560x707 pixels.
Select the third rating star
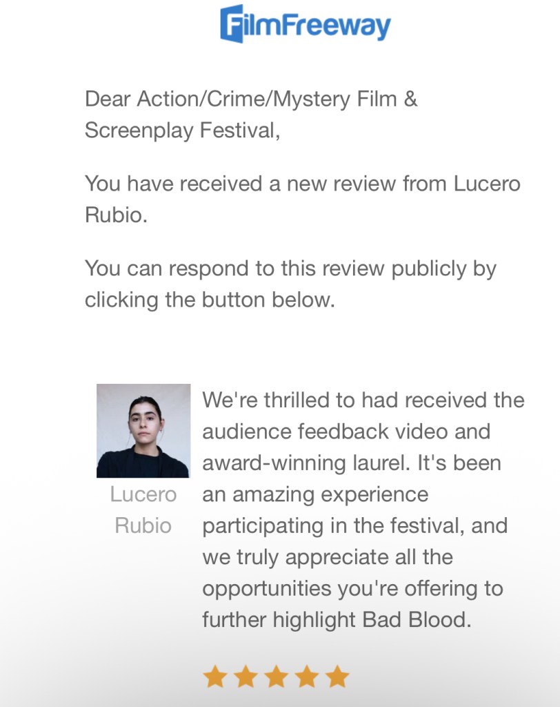pyautogui.click(x=276, y=677)
